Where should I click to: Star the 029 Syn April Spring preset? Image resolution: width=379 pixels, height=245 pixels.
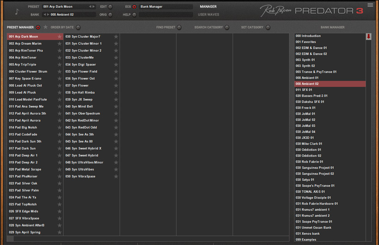60,232
